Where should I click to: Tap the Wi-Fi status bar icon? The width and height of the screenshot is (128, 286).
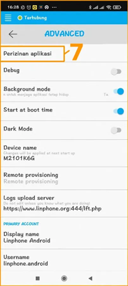109,7
